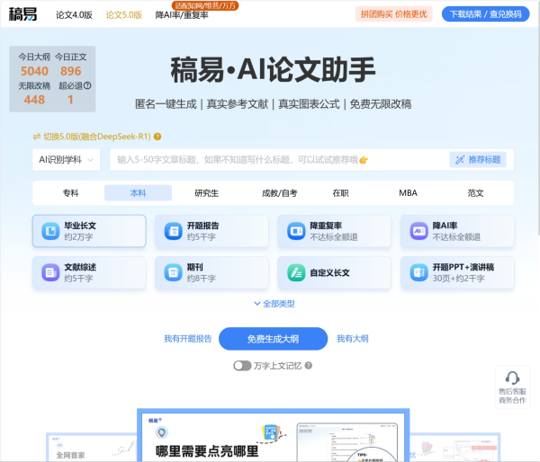This screenshot has height=462, width=540.
Task: Click the 自定义长文 card icon
Action: tap(296, 272)
